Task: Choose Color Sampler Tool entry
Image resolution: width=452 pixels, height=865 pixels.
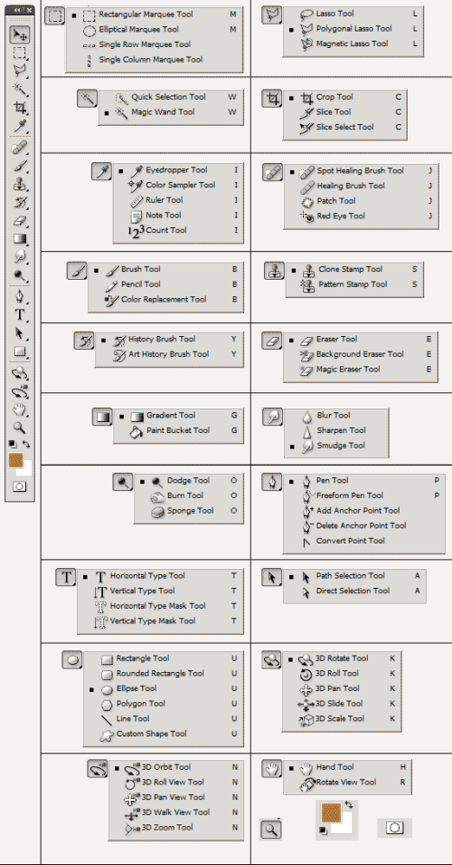Action: (179, 186)
